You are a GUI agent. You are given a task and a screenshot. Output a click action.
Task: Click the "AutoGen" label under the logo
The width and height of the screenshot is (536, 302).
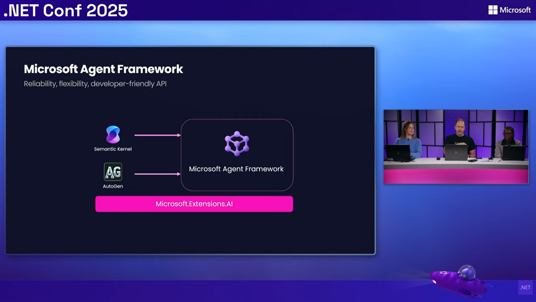pos(113,186)
